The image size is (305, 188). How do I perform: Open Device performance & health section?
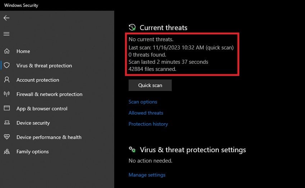tap(49, 137)
